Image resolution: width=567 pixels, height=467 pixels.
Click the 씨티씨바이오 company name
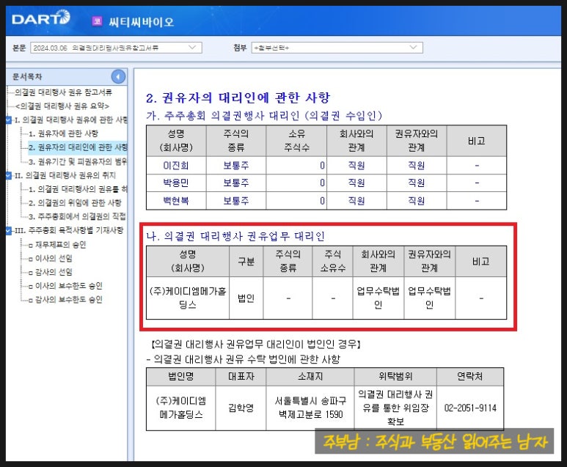142,22
